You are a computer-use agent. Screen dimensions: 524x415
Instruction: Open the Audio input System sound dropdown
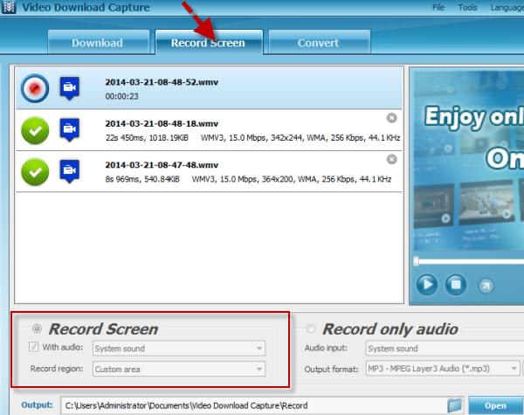click(x=445, y=349)
